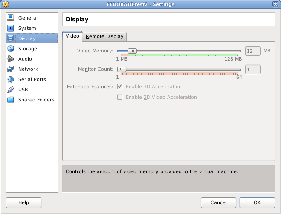Image resolution: width=281 pixels, height=214 pixels.
Task: Confirm settings with the OK button
Action: point(257,203)
